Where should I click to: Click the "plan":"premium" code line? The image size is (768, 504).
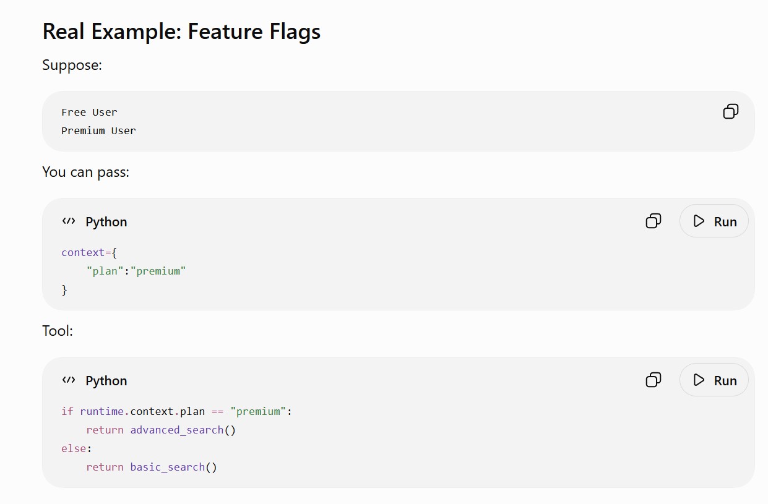[x=136, y=271]
